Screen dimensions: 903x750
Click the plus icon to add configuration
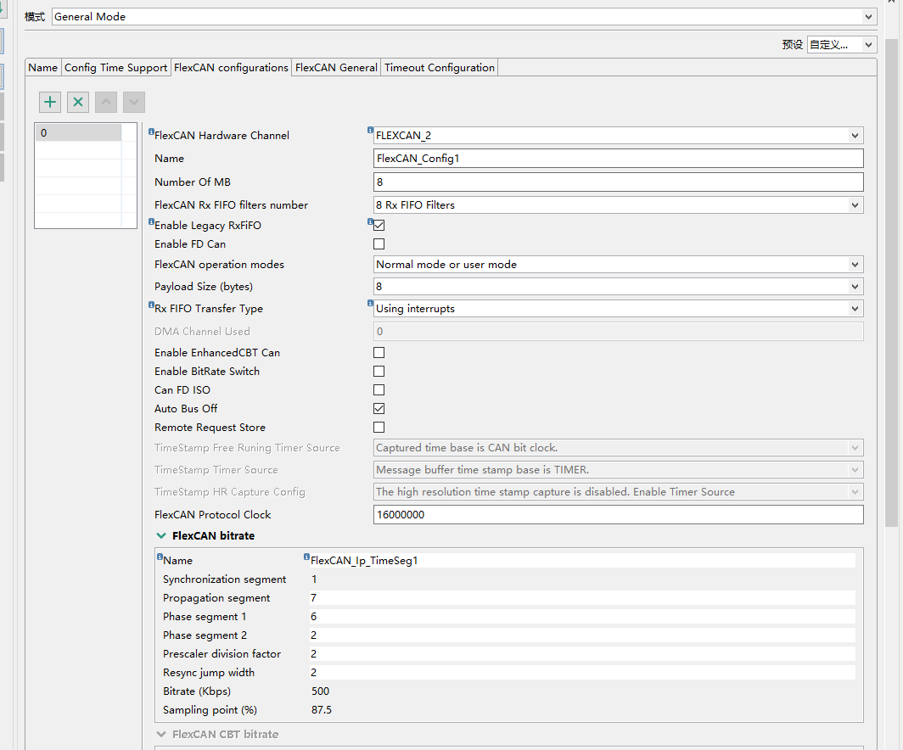tap(49, 101)
